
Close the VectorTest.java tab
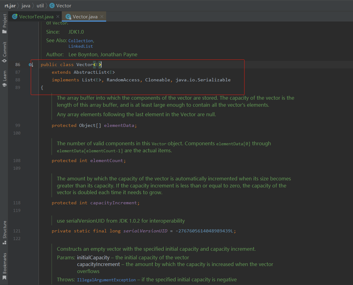click(58, 17)
